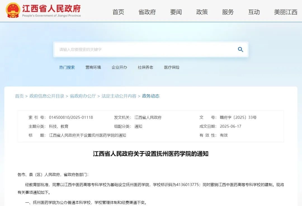Viewport: 302px width, 206px height.
Task: Select the 首页 navigation item
Action: (118, 12)
